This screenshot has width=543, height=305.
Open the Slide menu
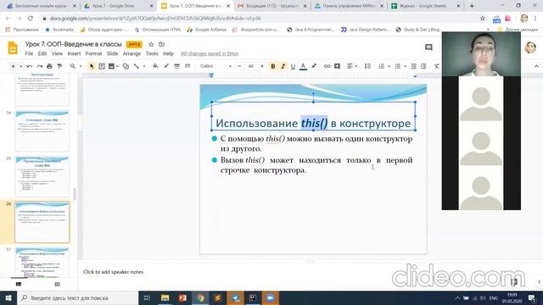112,53
